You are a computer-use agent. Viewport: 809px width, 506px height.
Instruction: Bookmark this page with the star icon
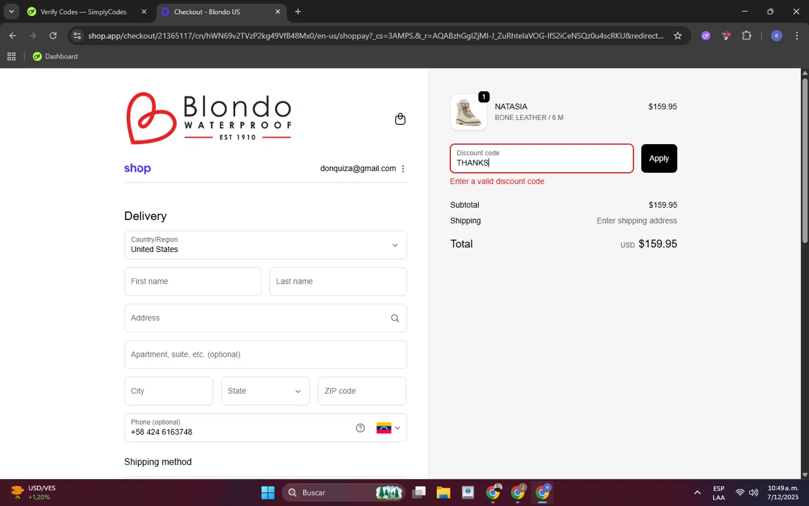click(678, 36)
